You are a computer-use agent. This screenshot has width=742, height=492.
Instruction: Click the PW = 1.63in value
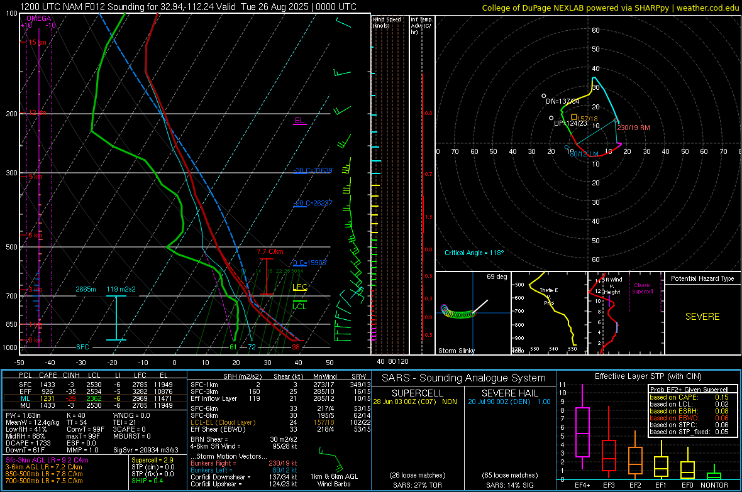pyautogui.click(x=23, y=415)
